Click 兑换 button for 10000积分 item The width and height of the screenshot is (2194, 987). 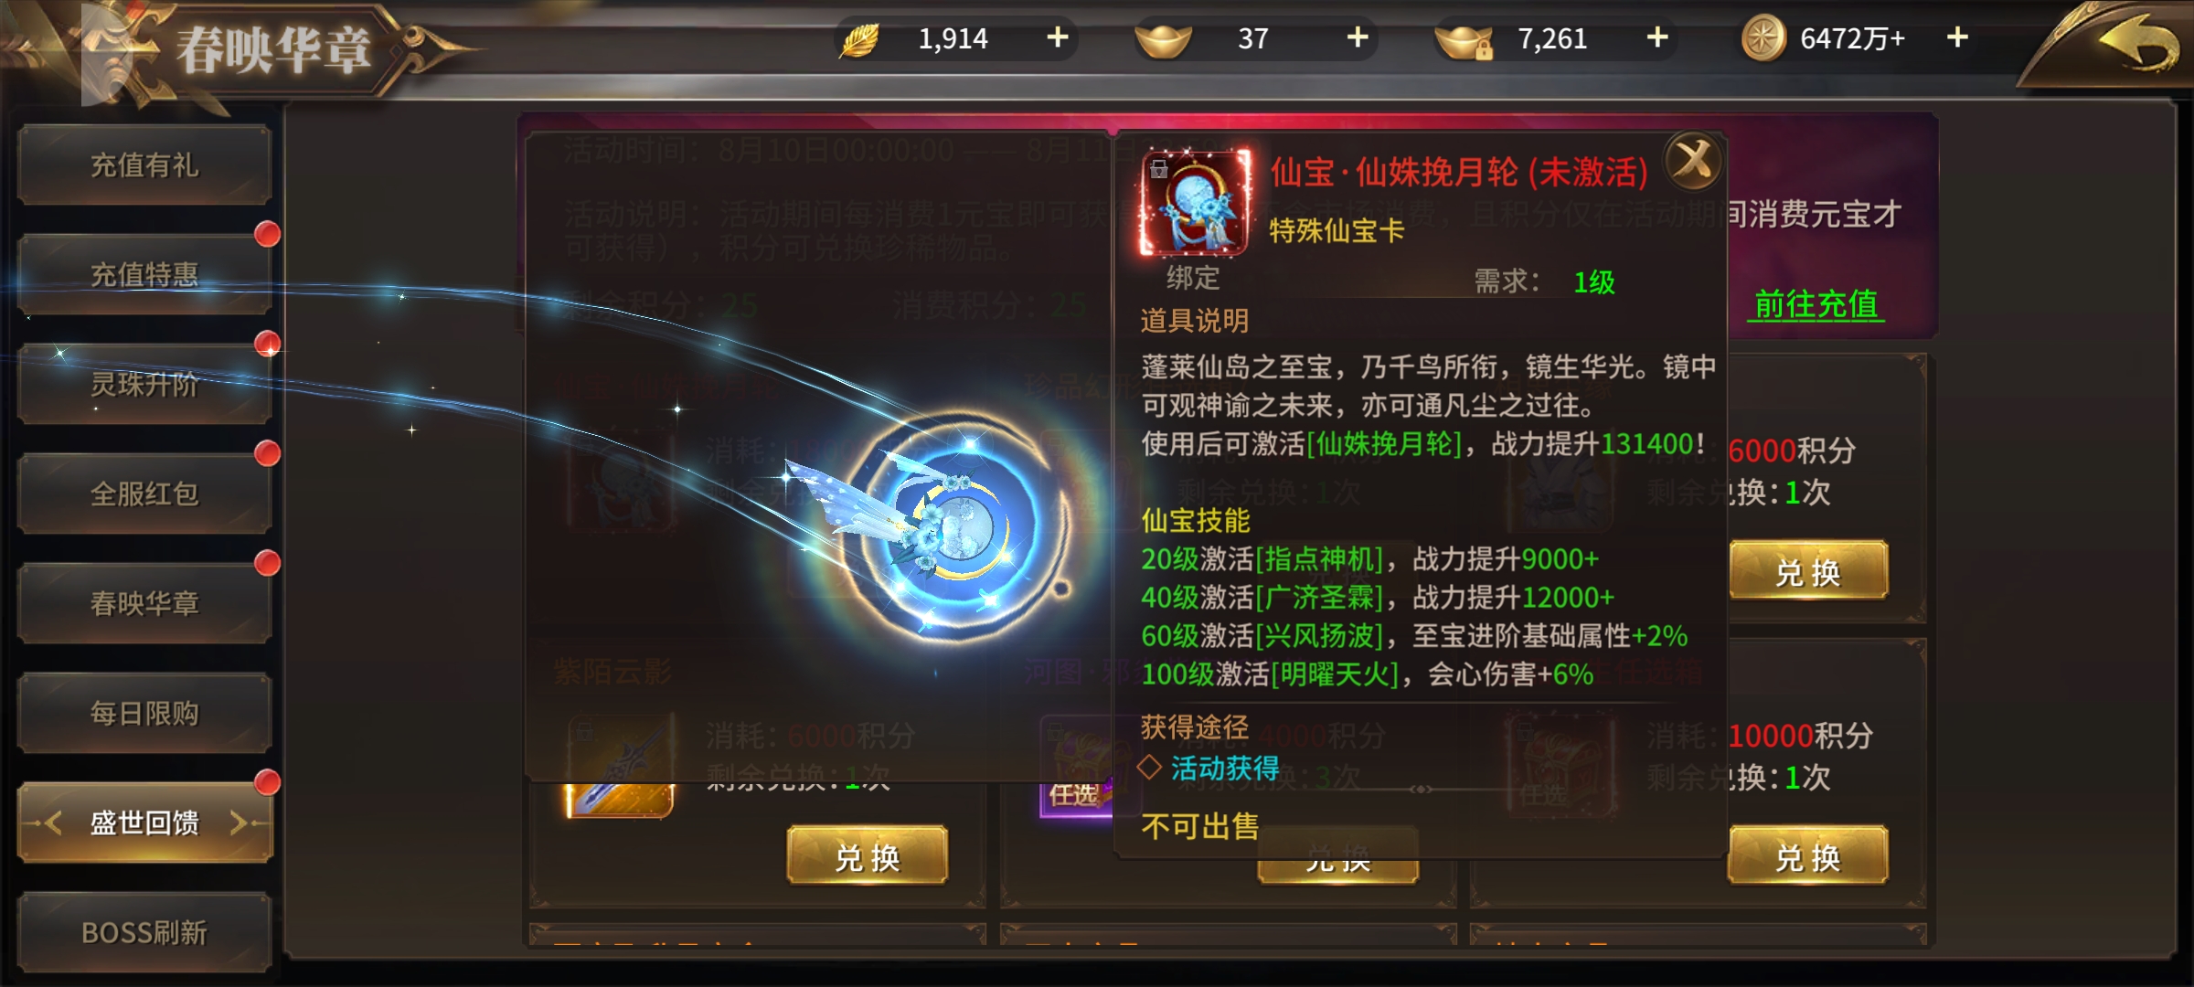[x=1808, y=856]
